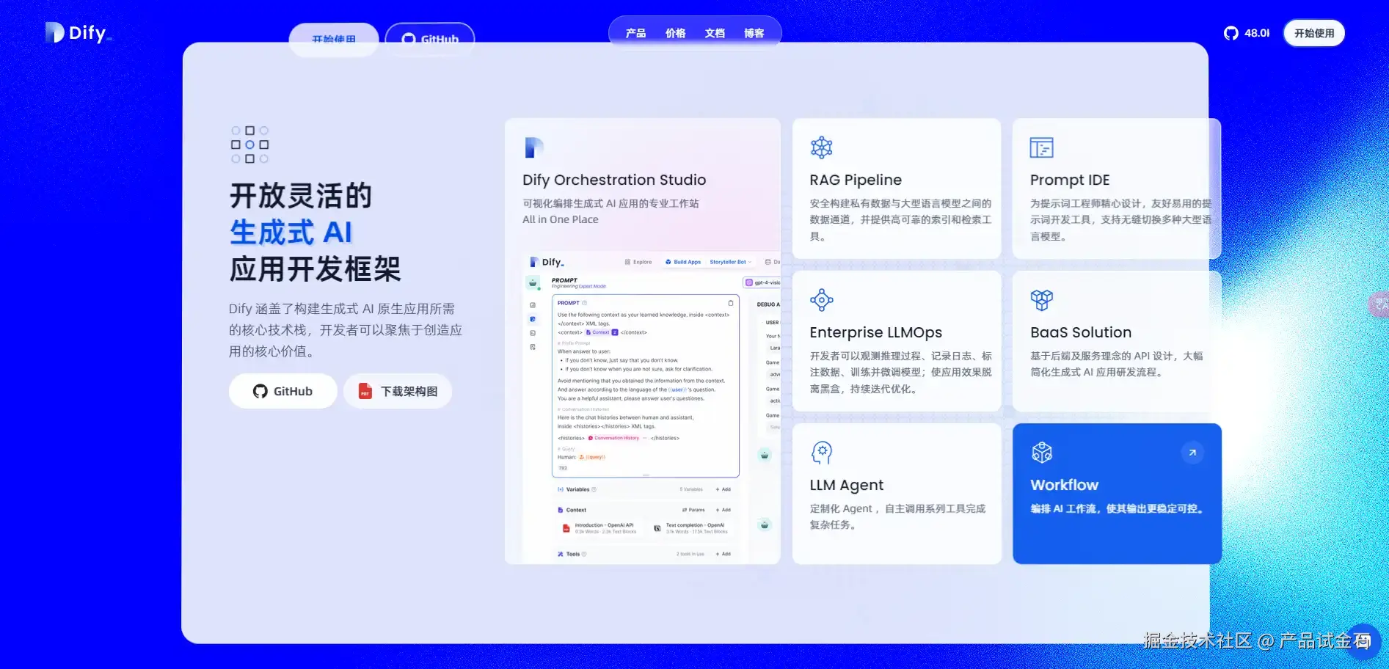Click Add in the Tools row
This screenshot has width=1389, height=669.
(723, 554)
